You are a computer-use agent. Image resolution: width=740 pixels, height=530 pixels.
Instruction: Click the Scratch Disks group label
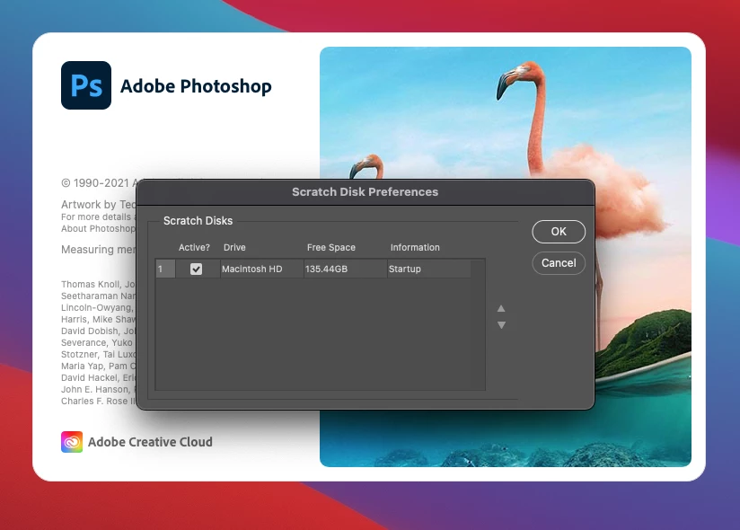[198, 221]
